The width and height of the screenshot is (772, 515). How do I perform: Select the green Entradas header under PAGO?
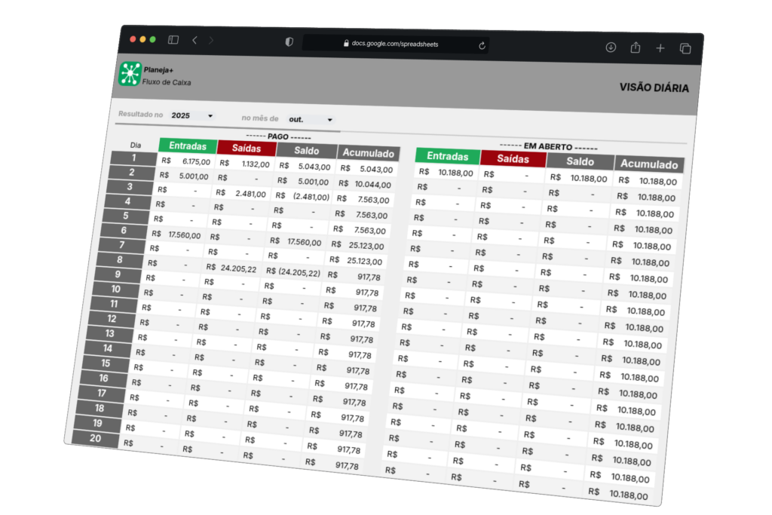pos(188,146)
